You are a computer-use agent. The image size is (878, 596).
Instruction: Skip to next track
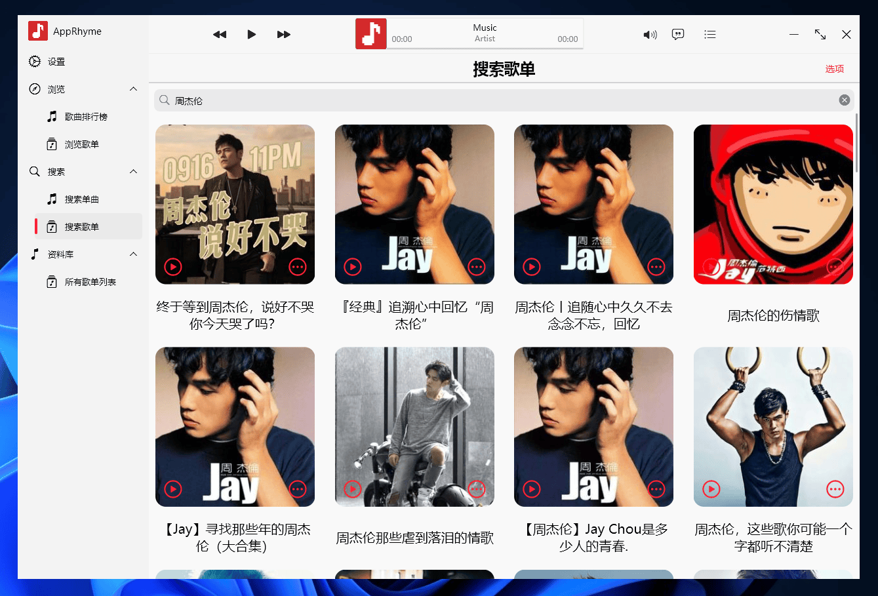[283, 34]
